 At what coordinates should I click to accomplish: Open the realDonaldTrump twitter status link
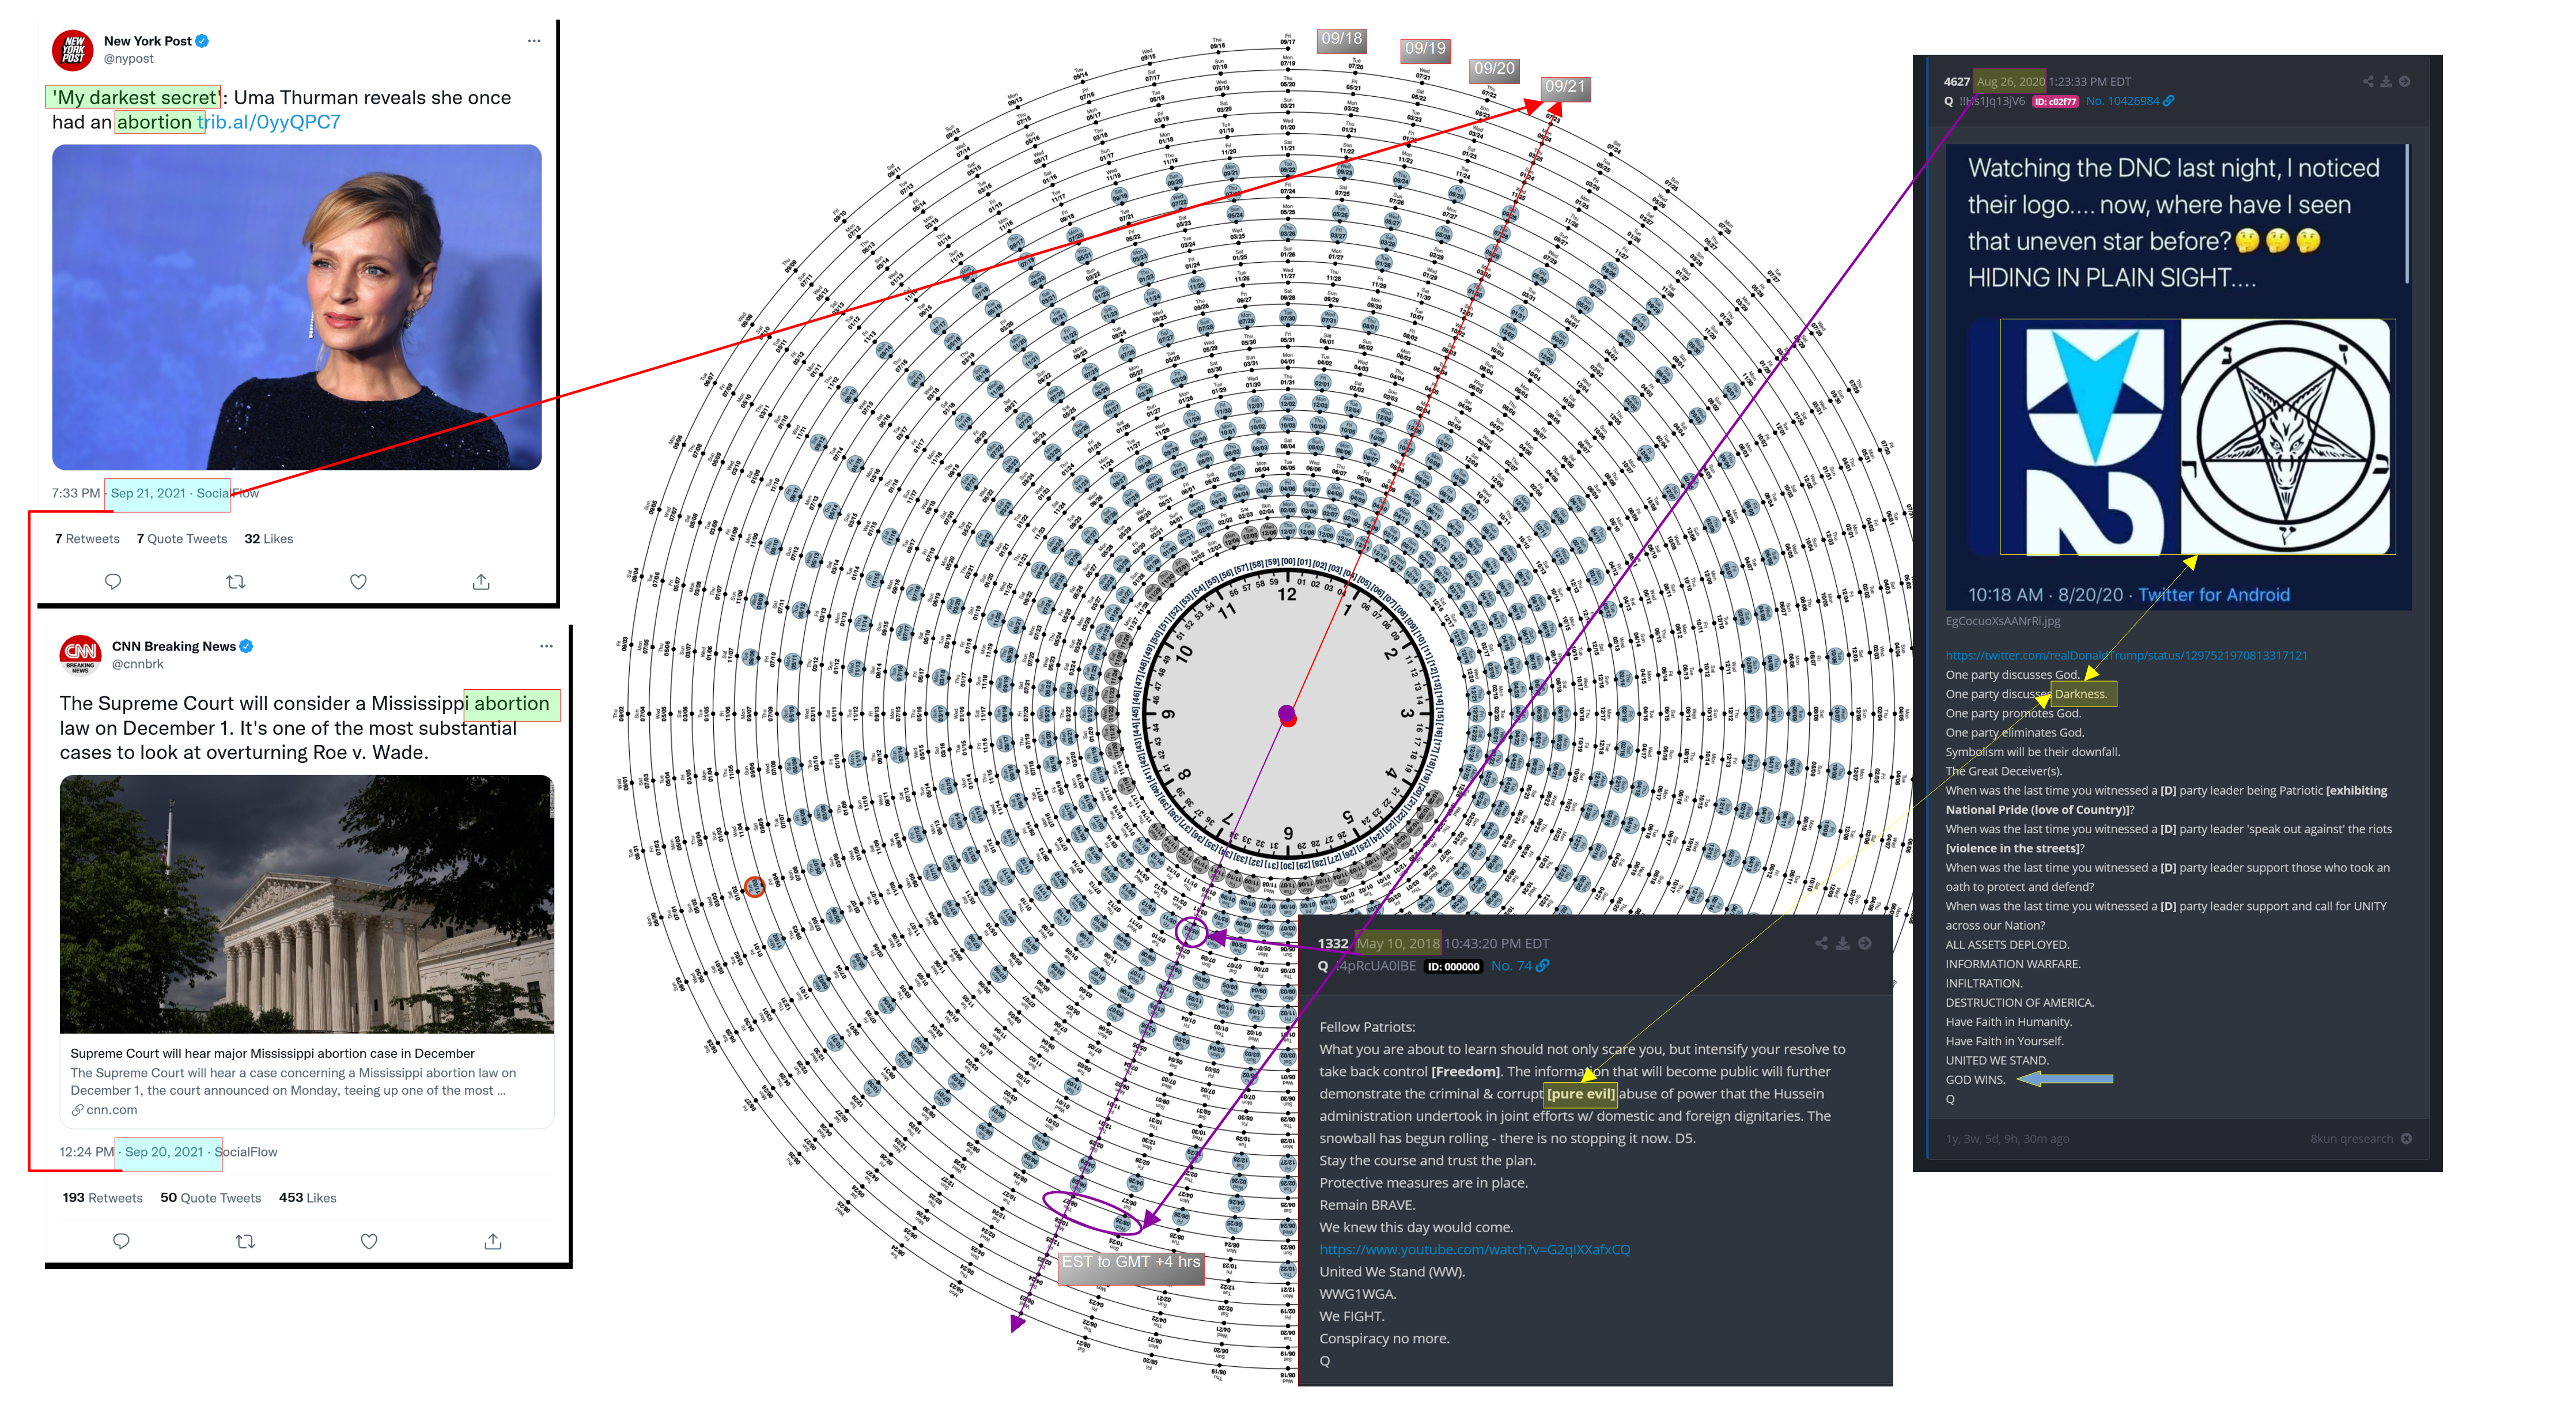(2126, 656)
